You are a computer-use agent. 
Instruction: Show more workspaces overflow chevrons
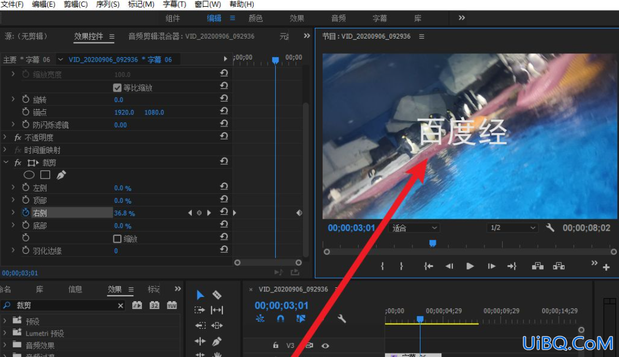[461, 18]
